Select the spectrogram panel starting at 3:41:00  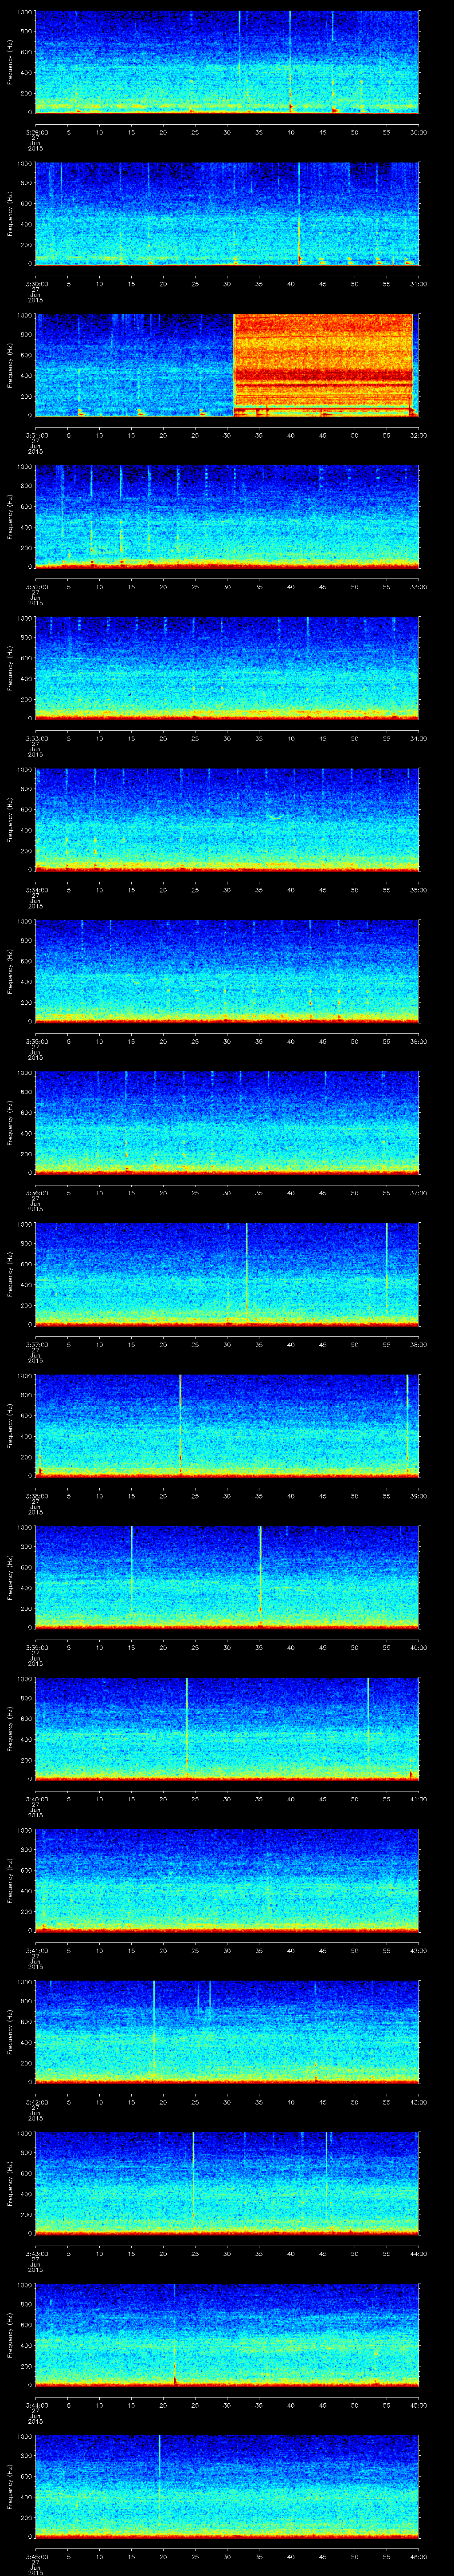tap(227, 1880)
